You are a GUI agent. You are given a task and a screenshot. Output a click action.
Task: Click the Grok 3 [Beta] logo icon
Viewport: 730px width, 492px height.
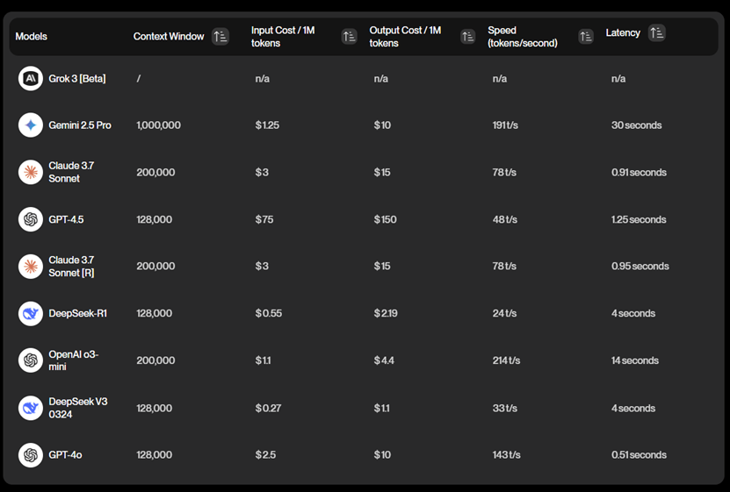pyautogui.click(x=31, y=78)
